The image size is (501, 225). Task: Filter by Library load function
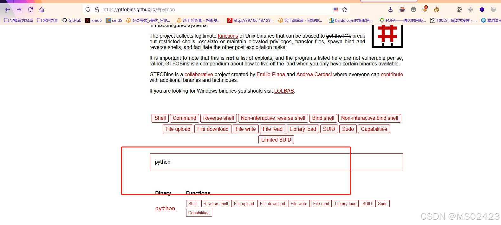click(303, 129)
